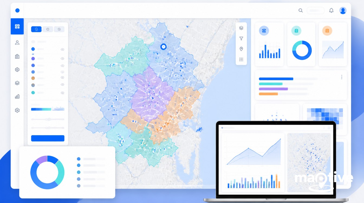Select the location pin map tool
This screenshot has width=364, height=203.
[241, 49]
